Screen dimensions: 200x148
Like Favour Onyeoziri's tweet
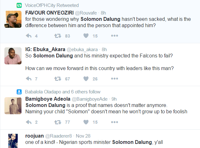tap(86, 36)
